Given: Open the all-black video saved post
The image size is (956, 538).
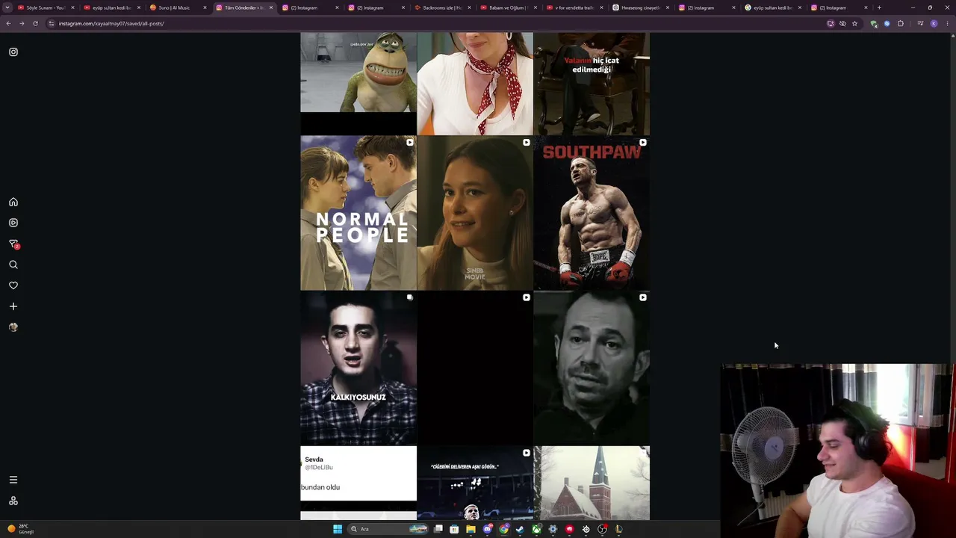Looking at the screenshot, I should (475, 368).
